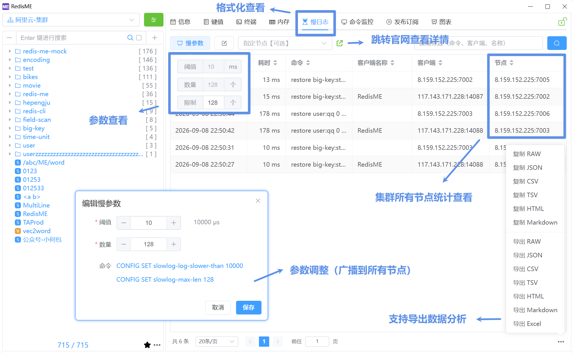
Task: Open table more options ellipsis at bottom right
Action: (x=561, y=342)
